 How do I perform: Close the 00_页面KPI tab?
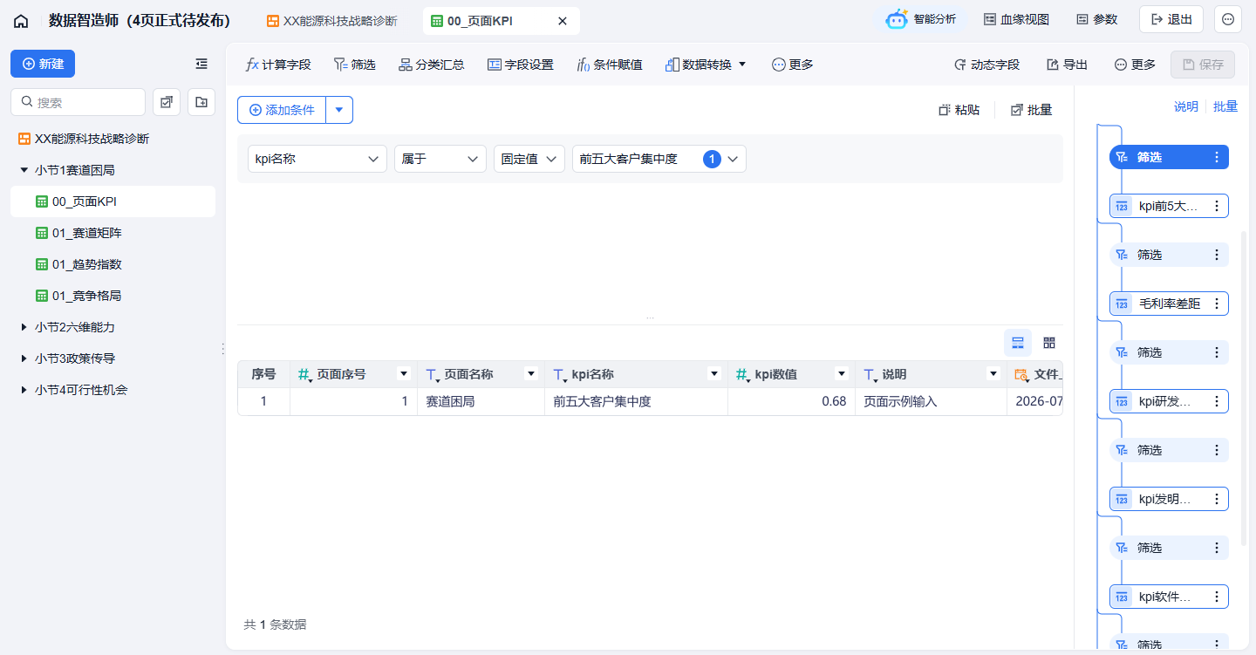coord(563,21)
